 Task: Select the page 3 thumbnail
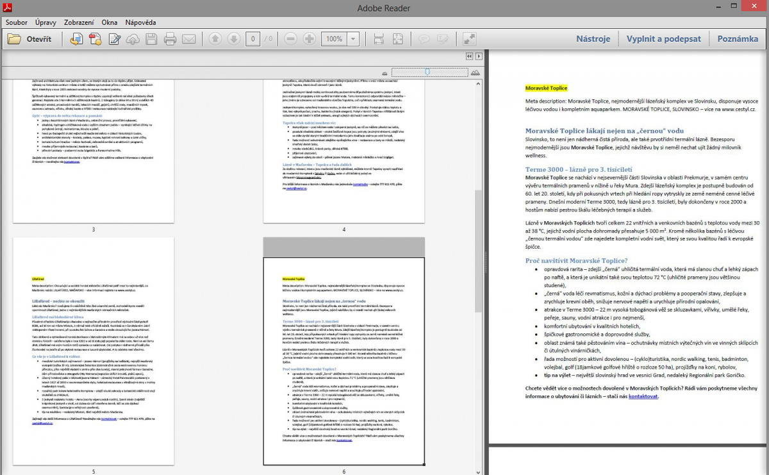(94, 150)
